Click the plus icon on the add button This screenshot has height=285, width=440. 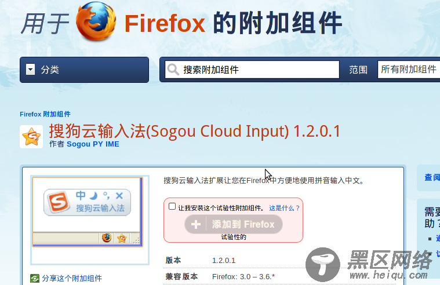(196, 224)
